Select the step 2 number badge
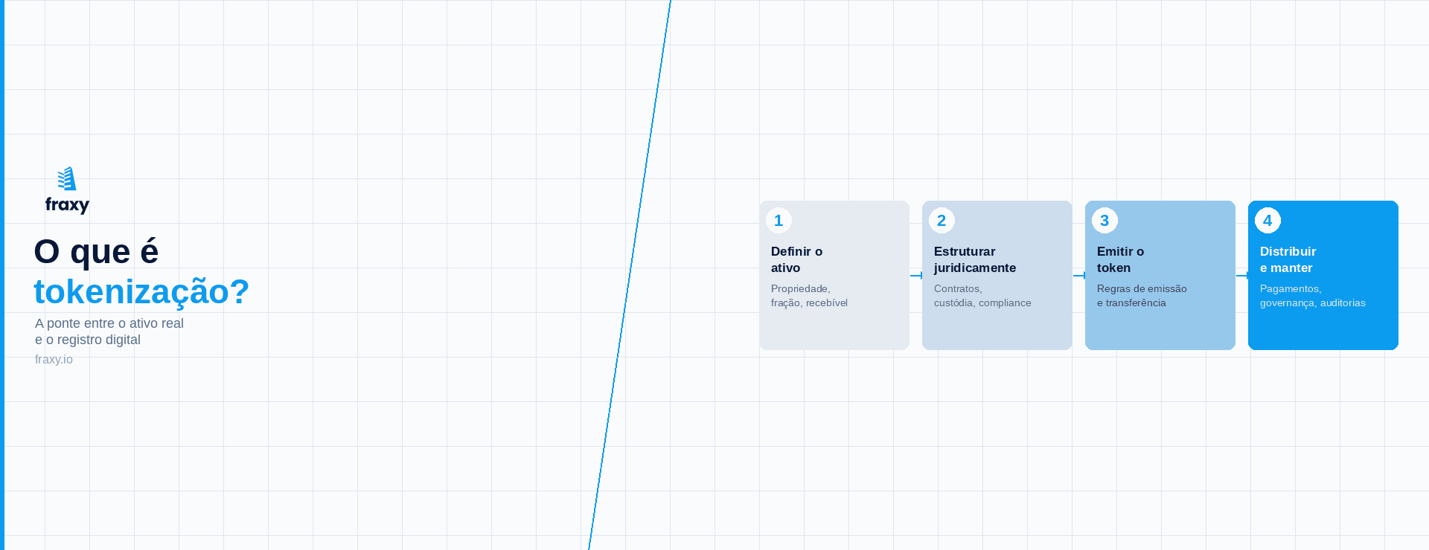1429x550 pixels. [942, 220]
